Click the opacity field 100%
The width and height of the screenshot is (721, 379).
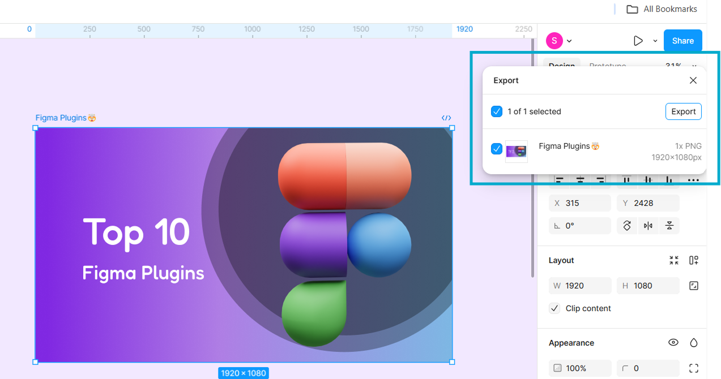pos(580,368)
